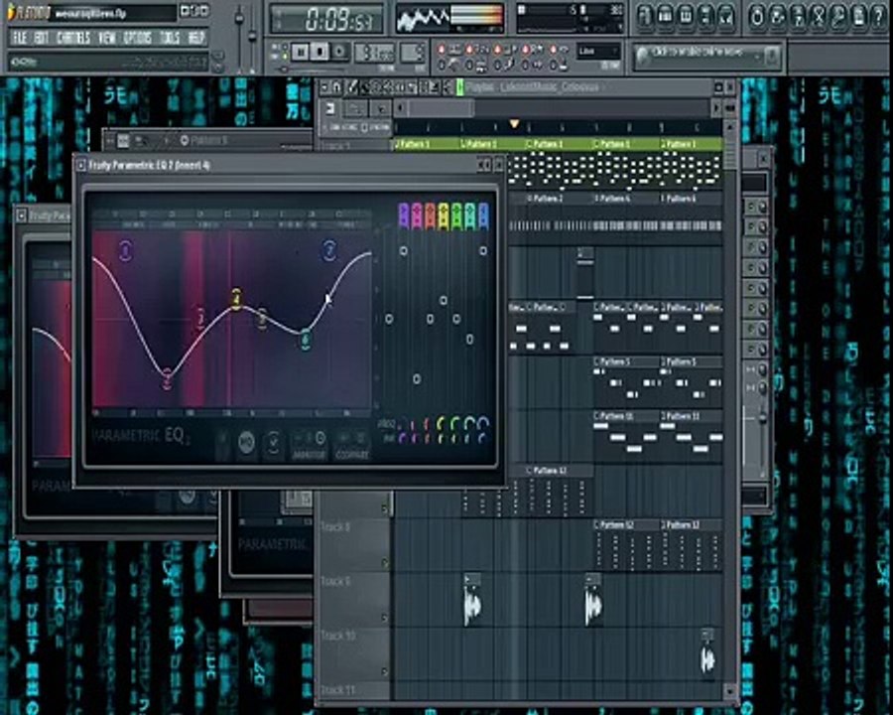The width and height of the screenshot is (893, 715).
Task: Open the EDIT menu
Action: pos(41,38)
